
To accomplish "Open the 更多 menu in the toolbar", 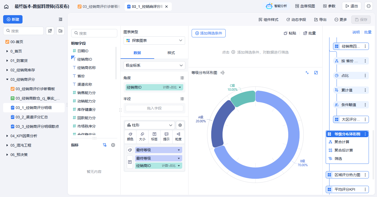I will (x=341, y=20).
